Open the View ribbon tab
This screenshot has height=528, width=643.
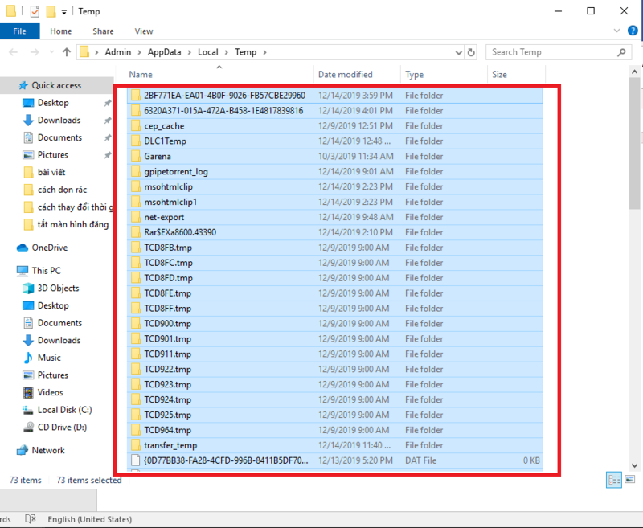pyautogui.click(x=144, y=31)
